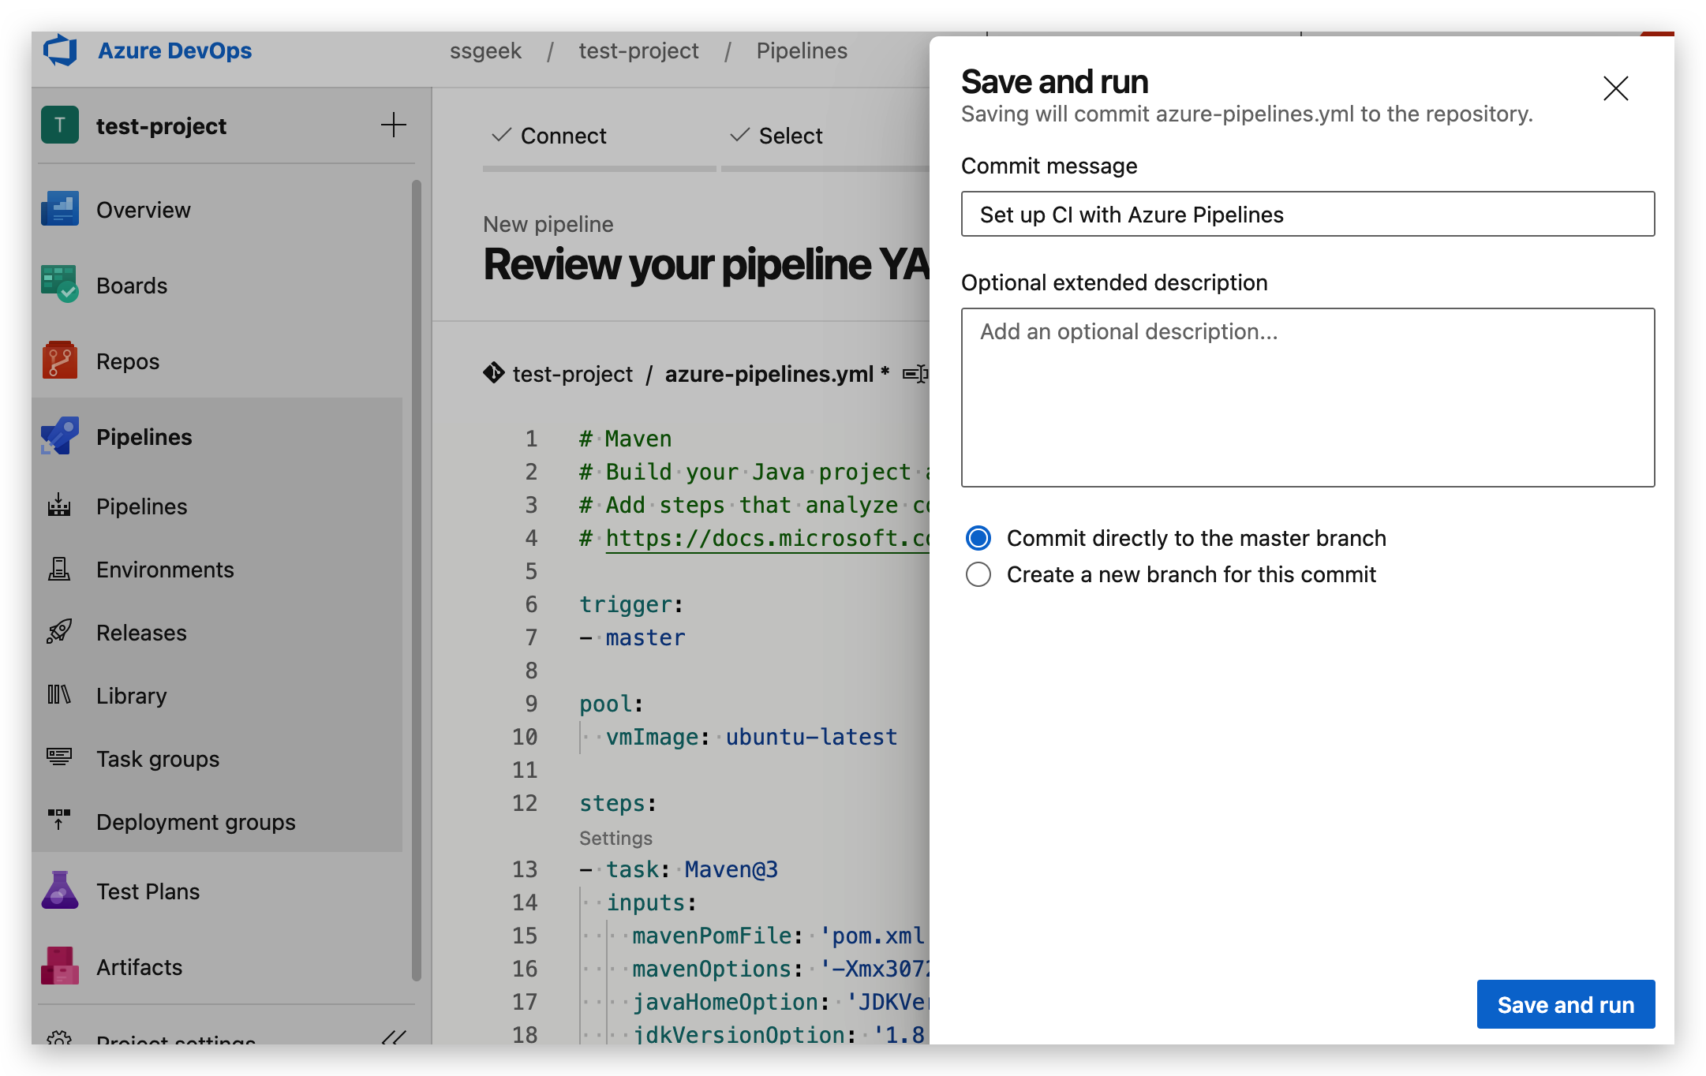Click 'mavenPomFile' on line 15
The height and width of the screenshot is (1076, 1706).
pos(712,936)
